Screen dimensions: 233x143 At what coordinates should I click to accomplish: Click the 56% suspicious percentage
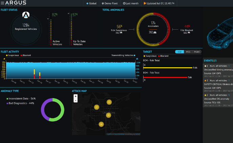[x=119, y=26]
